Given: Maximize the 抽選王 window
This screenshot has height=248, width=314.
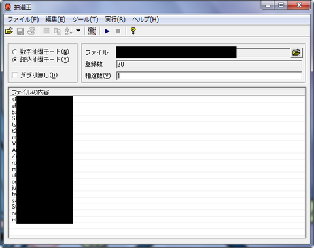Looking at the screenshot, I should pyautogui.click(x=281, y=5).
